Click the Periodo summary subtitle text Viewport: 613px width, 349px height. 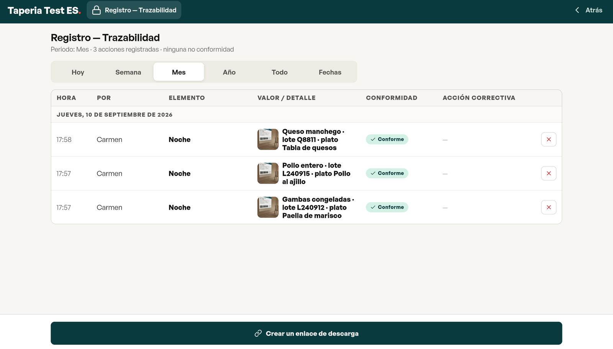point(142,49)
